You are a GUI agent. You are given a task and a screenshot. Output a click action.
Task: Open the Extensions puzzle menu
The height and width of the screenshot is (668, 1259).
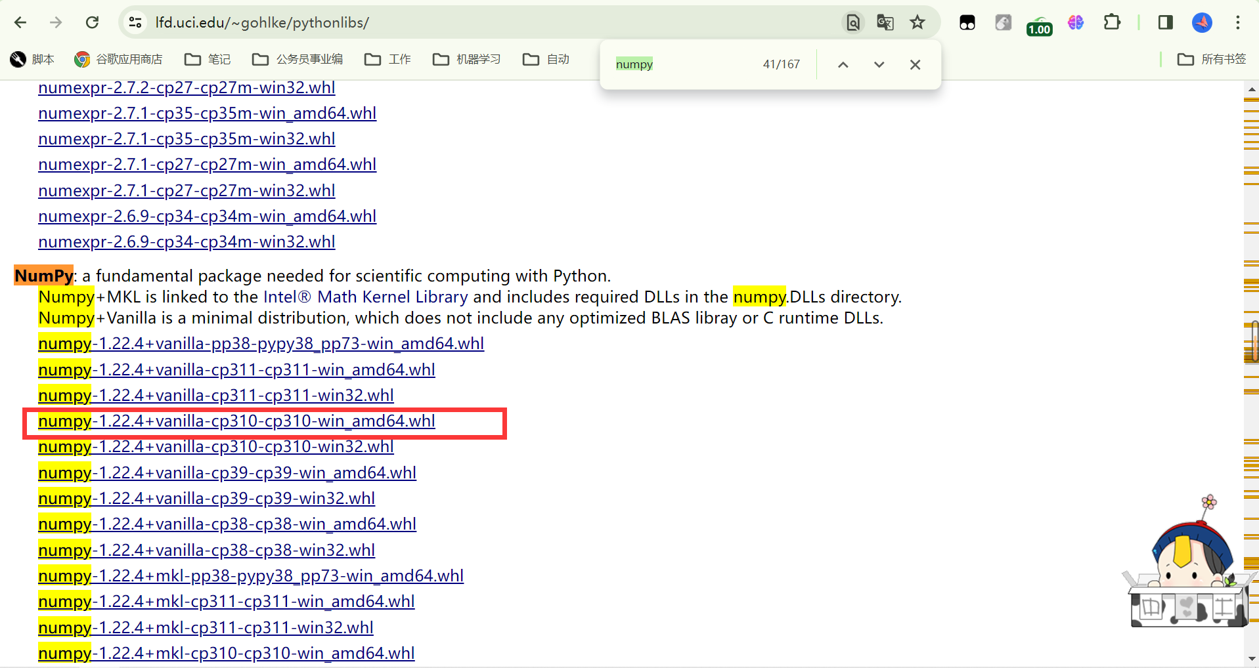click(x=1112, y=23)
